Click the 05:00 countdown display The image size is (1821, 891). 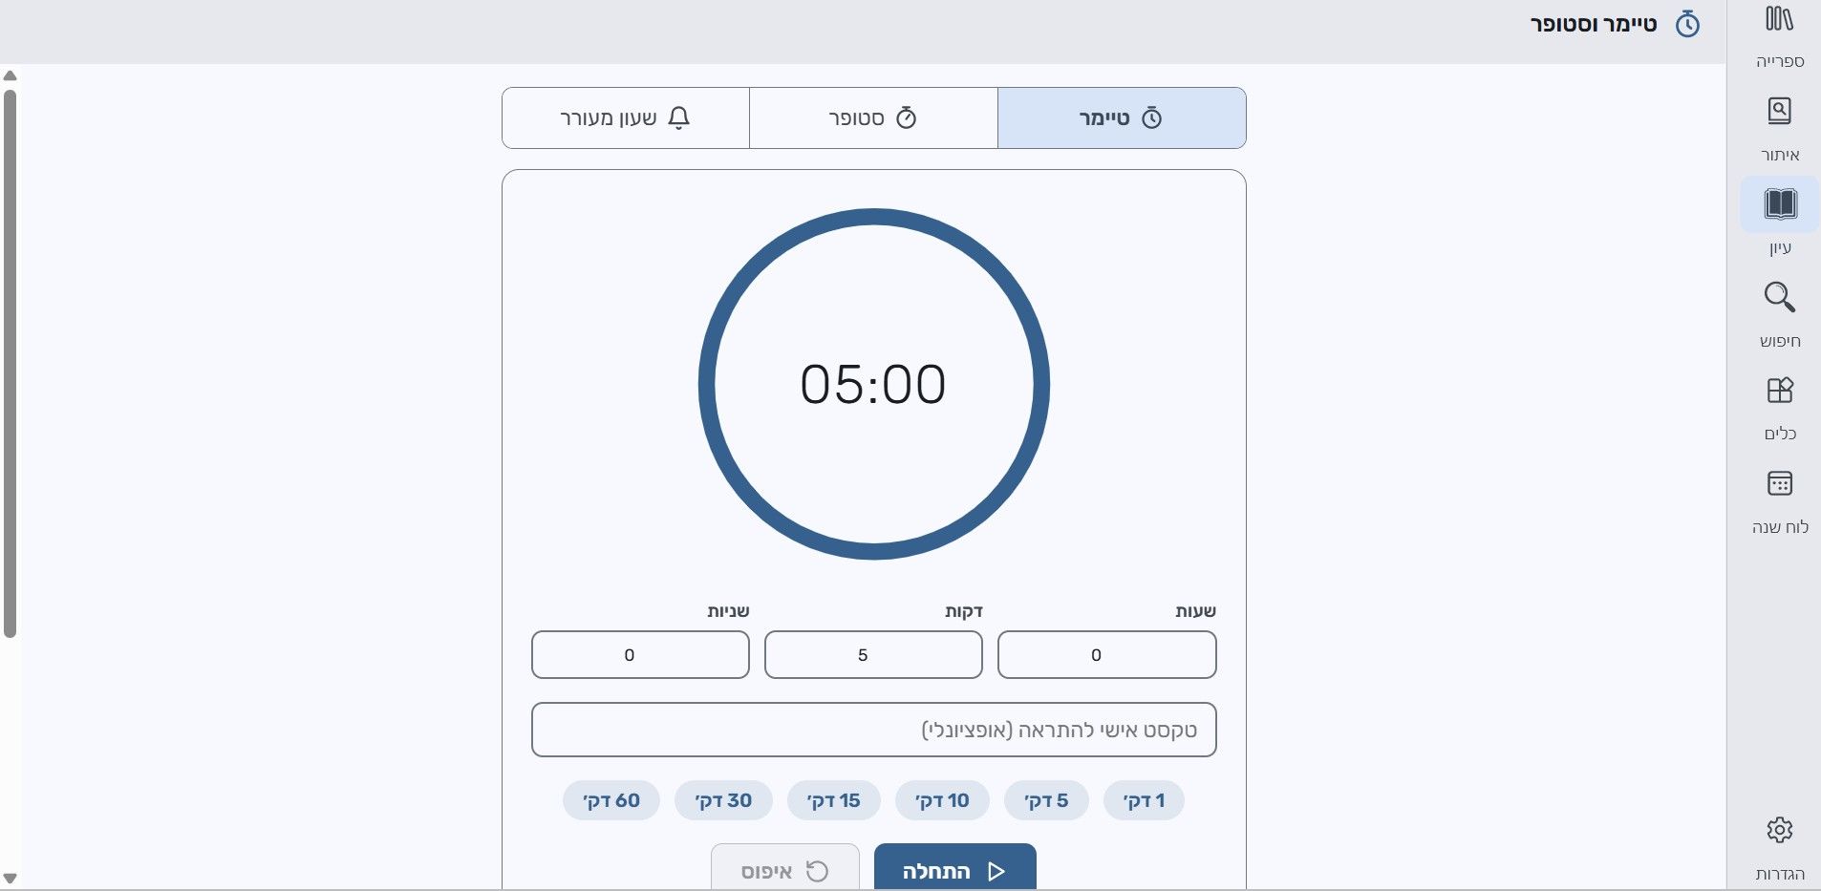pos(873,384)
